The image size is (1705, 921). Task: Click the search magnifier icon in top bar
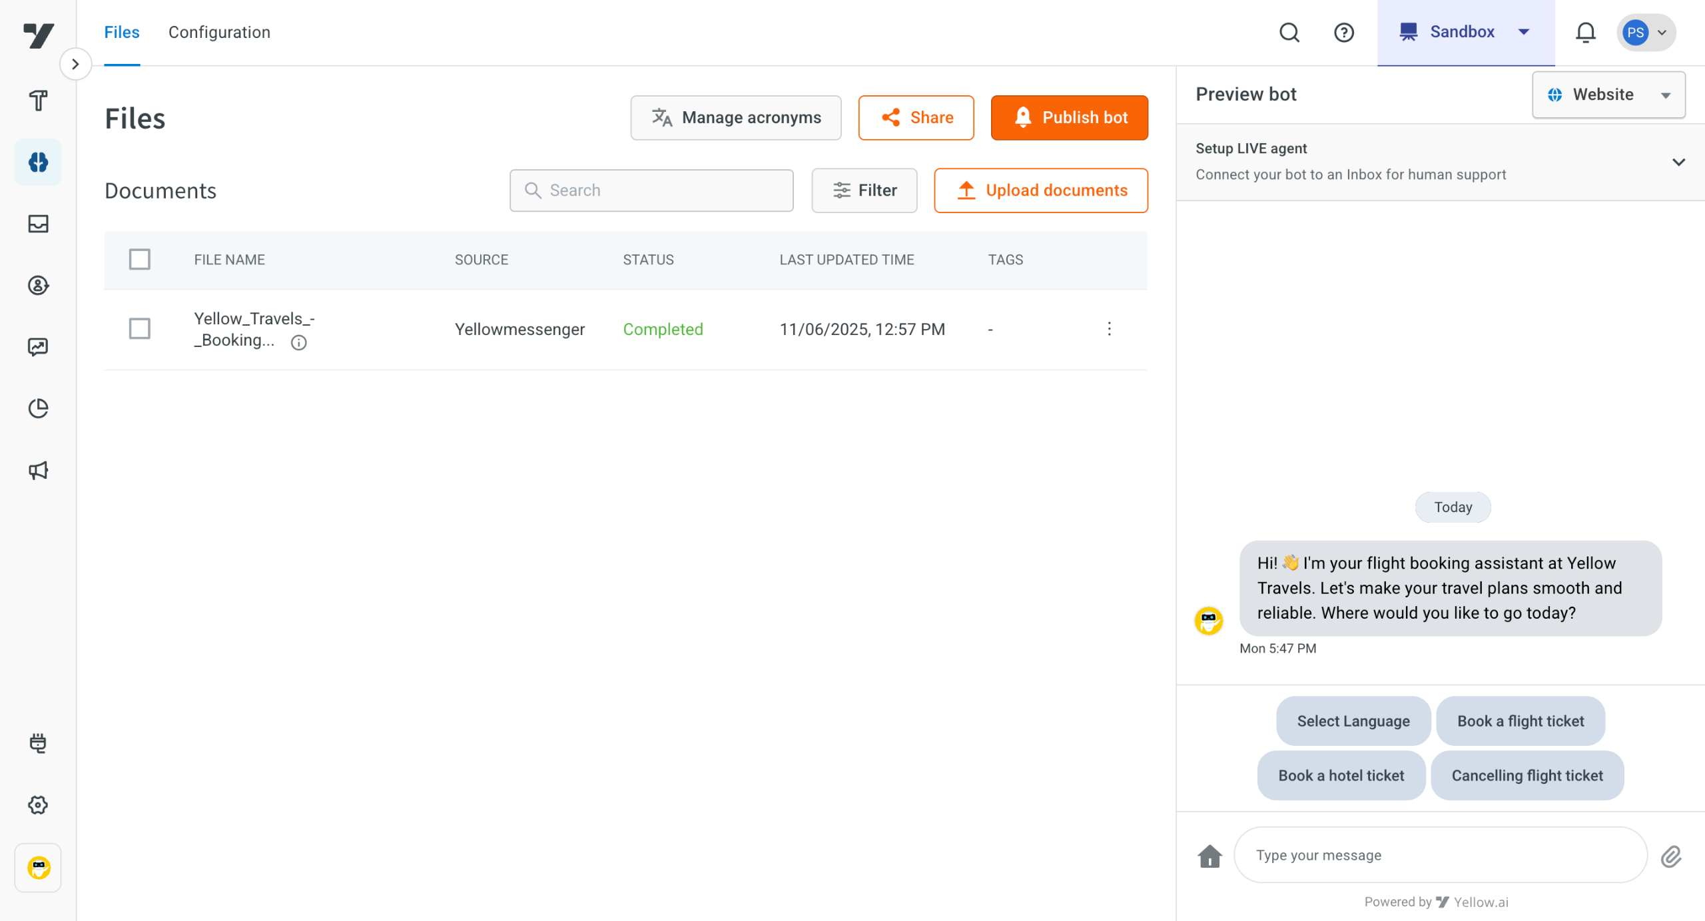[1289, 32]
